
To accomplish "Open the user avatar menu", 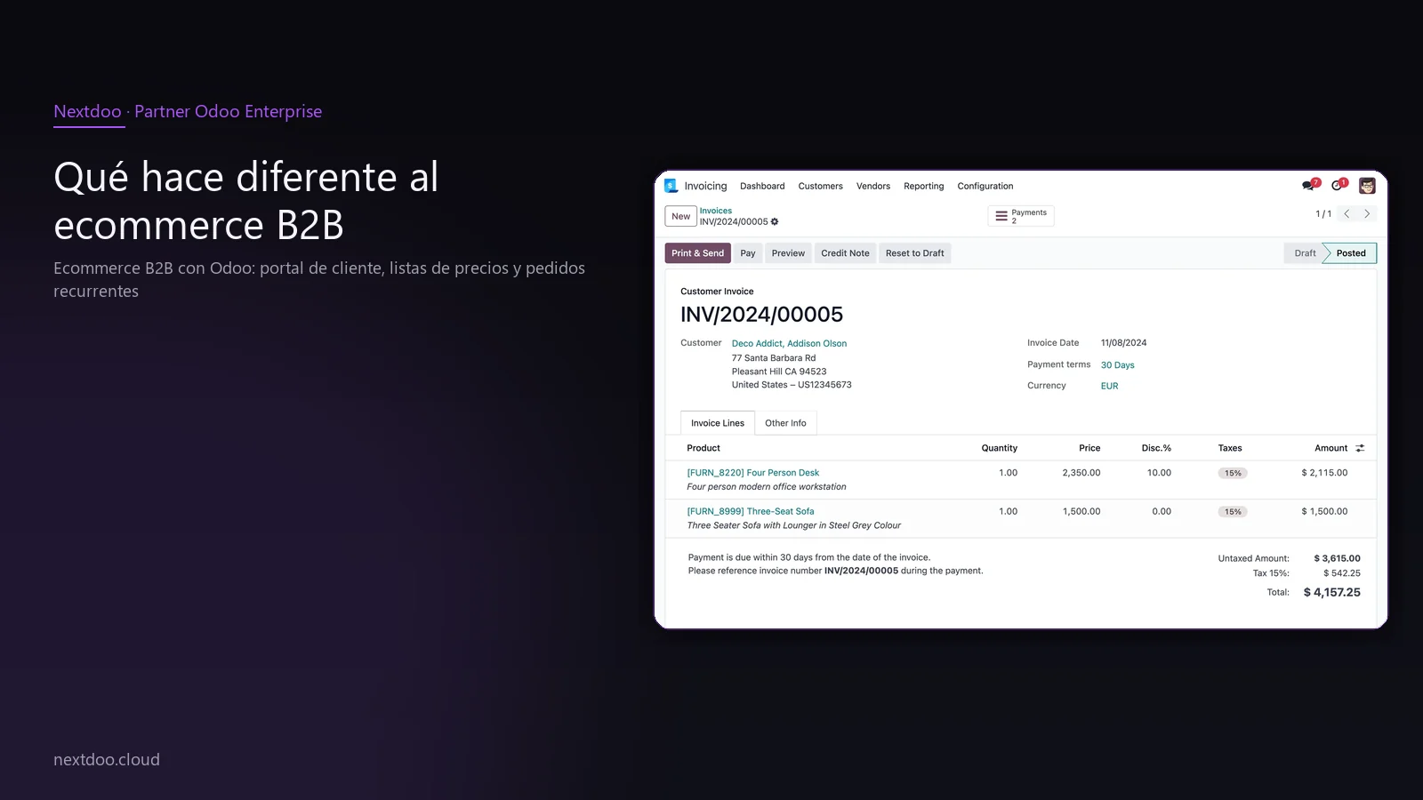I will (x=1367, y=186).
